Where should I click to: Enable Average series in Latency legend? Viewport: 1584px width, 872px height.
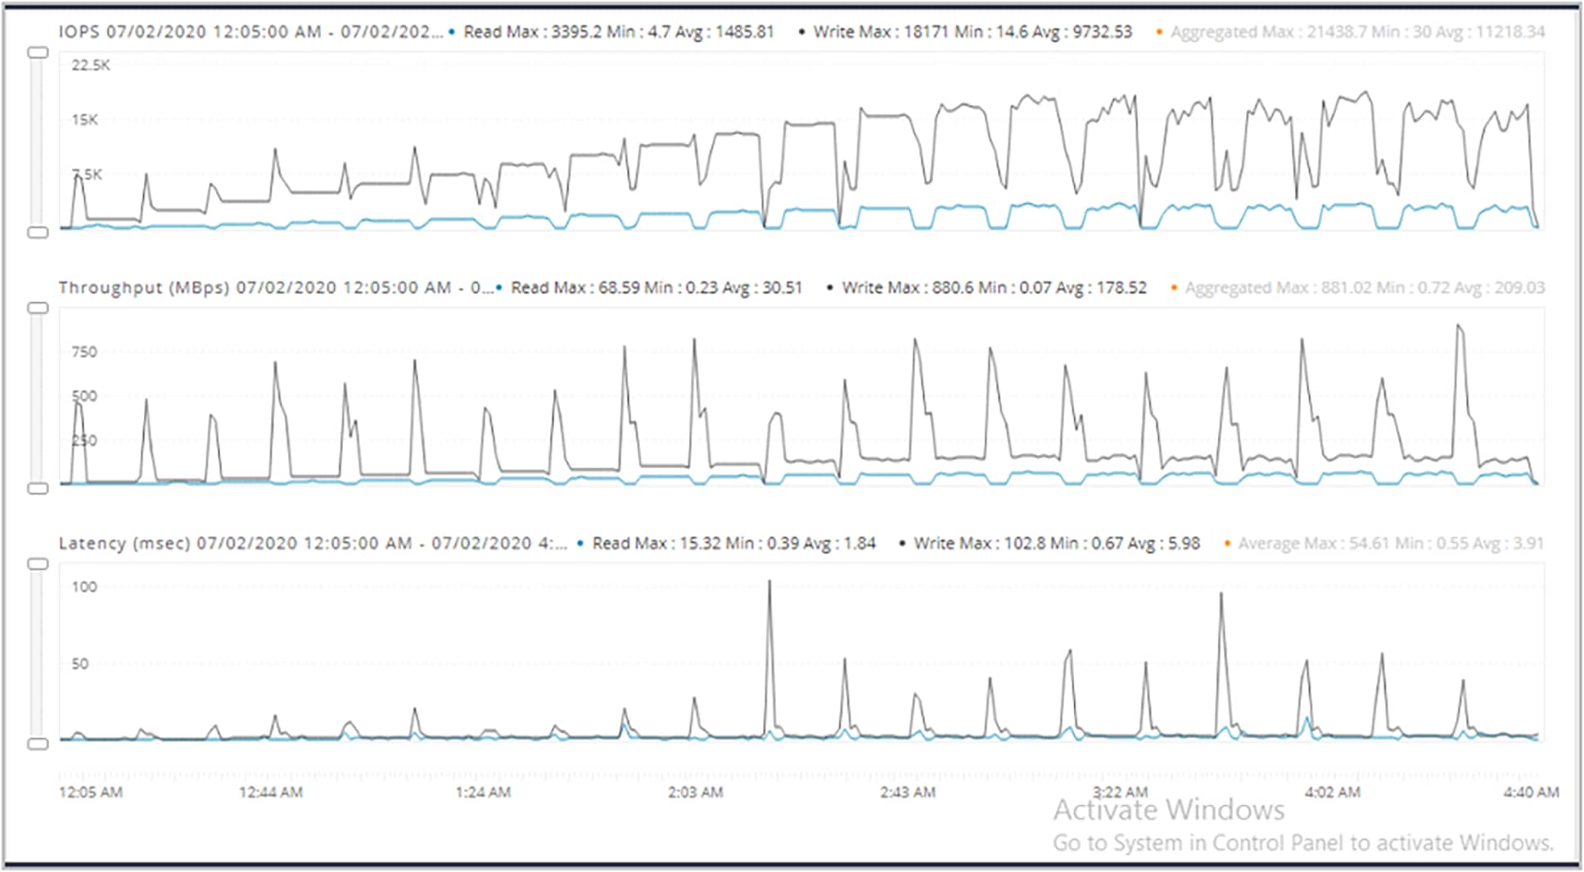(1384, 543)
